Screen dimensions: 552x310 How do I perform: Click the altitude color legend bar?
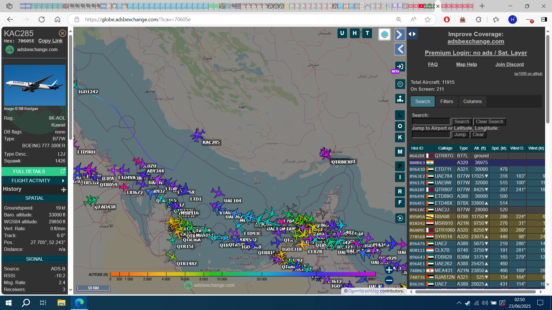point(243,274)
